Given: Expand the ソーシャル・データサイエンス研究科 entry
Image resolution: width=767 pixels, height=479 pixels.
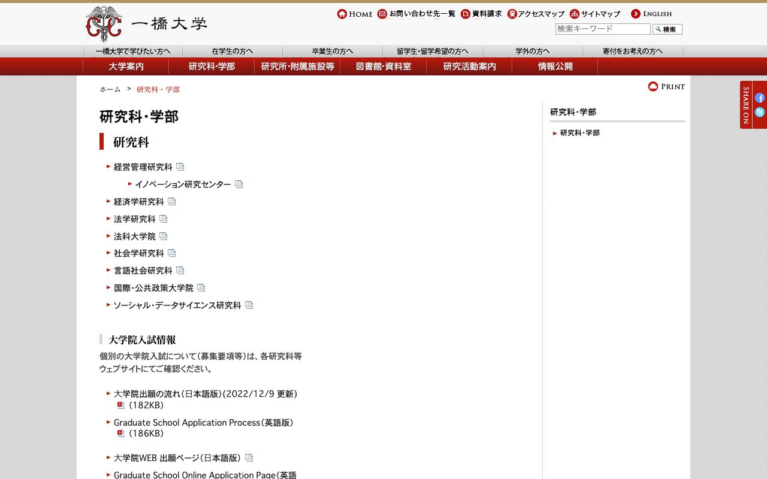Looking at the screenshot, I should pyautogui.click(x=179, y=305).
